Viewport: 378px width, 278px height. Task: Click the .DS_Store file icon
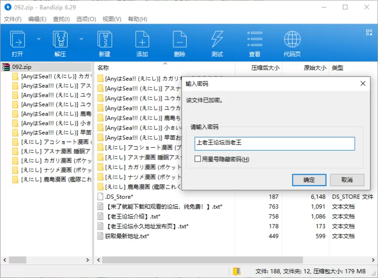pos(100,196)
